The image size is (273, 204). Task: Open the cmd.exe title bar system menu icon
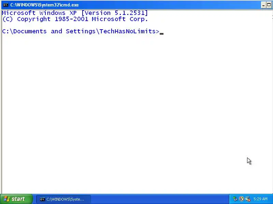5,5
